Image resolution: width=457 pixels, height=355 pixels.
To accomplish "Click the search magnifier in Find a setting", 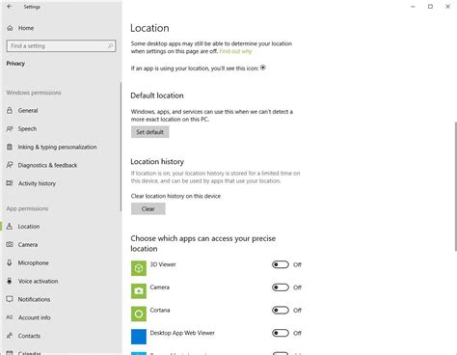I will [x=110, y=46].
